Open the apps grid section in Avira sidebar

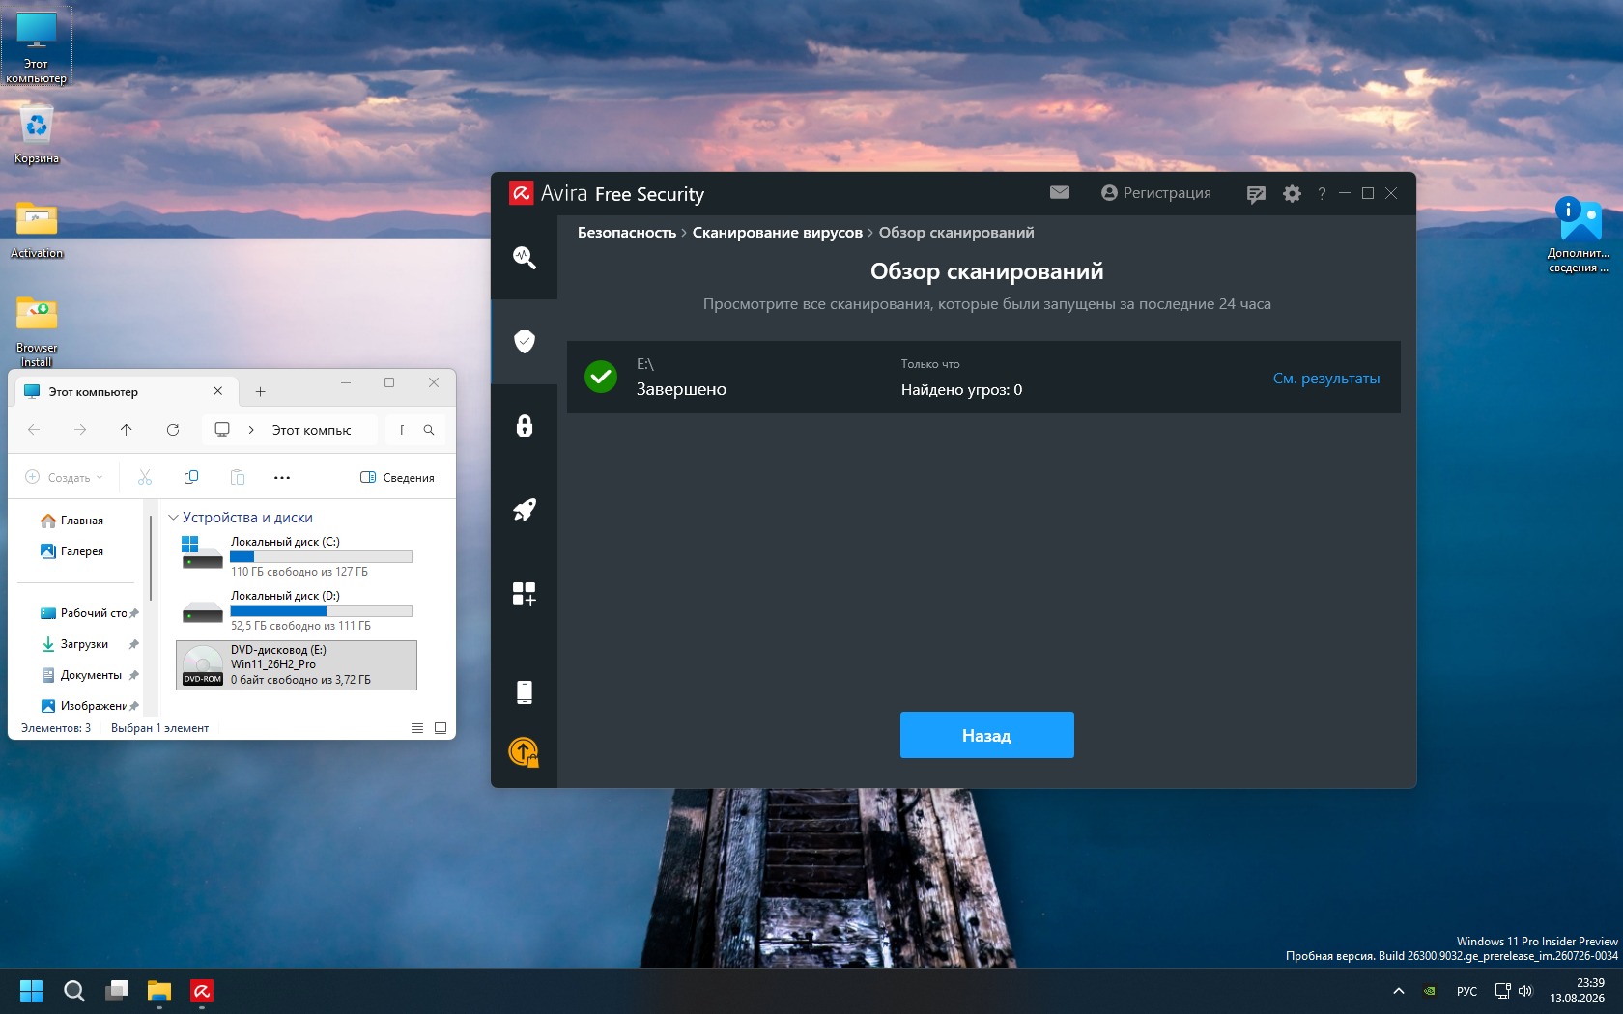coord(524,594)
